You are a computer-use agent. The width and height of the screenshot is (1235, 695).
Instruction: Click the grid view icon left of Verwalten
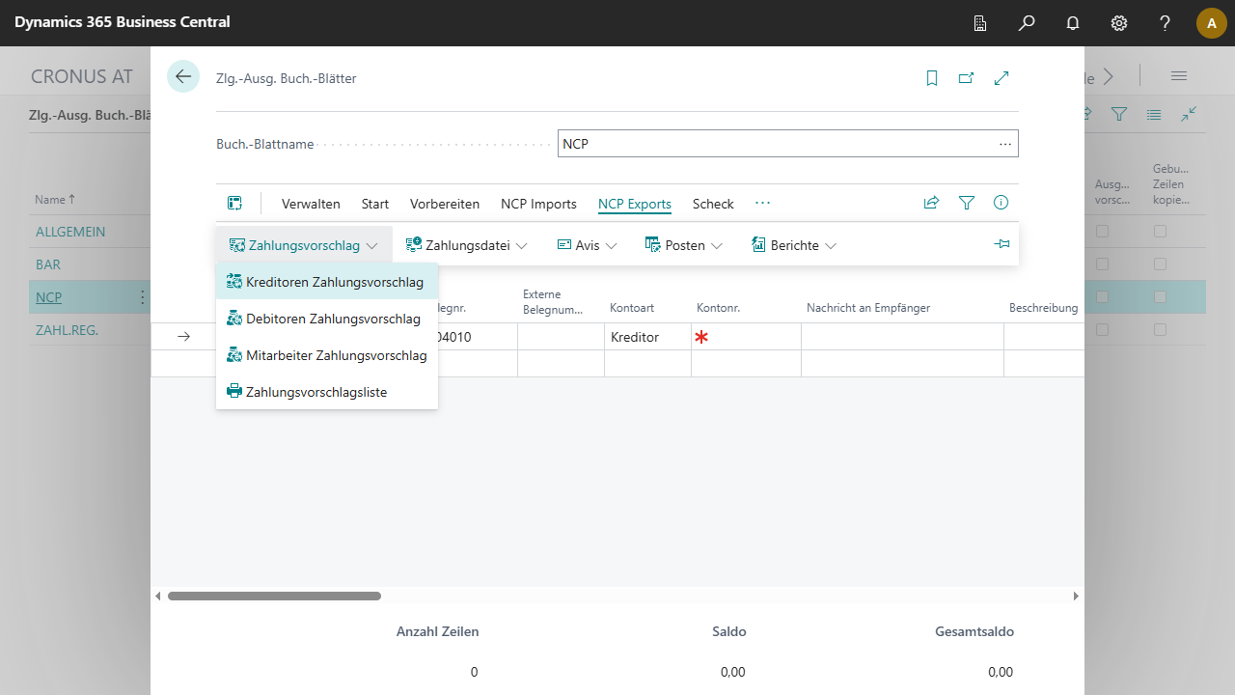[x=234, y=203]
